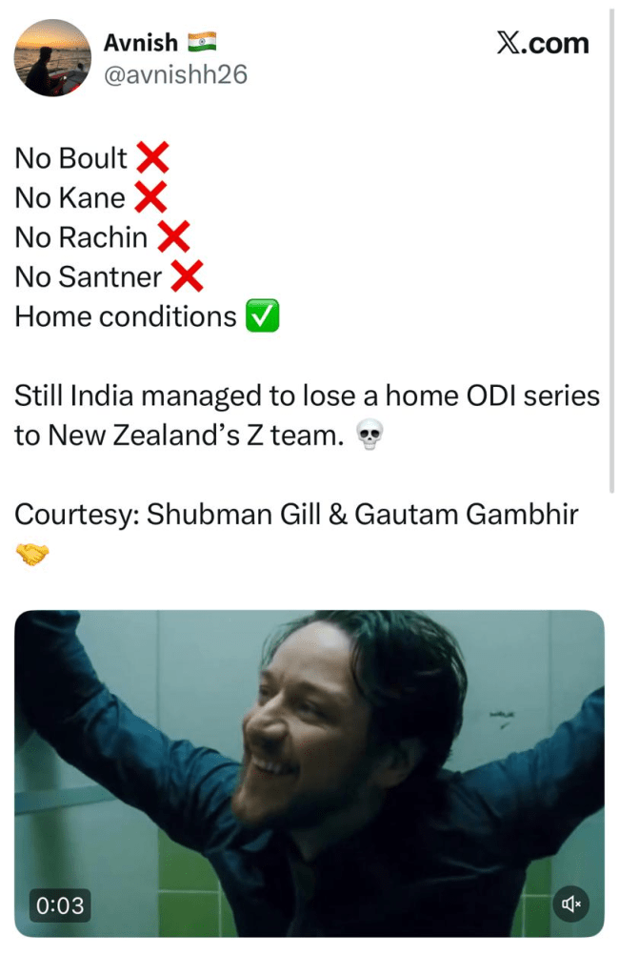
Task: Click the skull emoji after Z team
Action: pyautogui.click(x=369, y=435)
